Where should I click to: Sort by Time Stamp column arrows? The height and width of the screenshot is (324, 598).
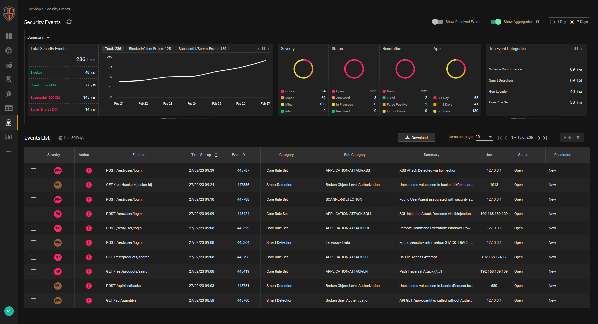[216, 155]
